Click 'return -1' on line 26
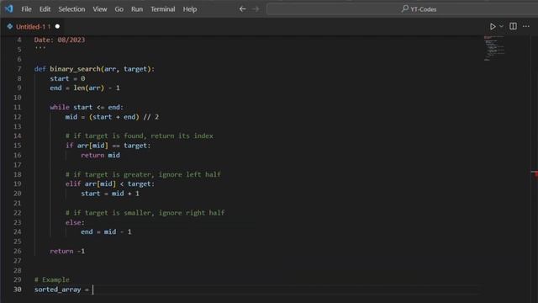This screenshot has width=538, height=303. tap(67, 251)
